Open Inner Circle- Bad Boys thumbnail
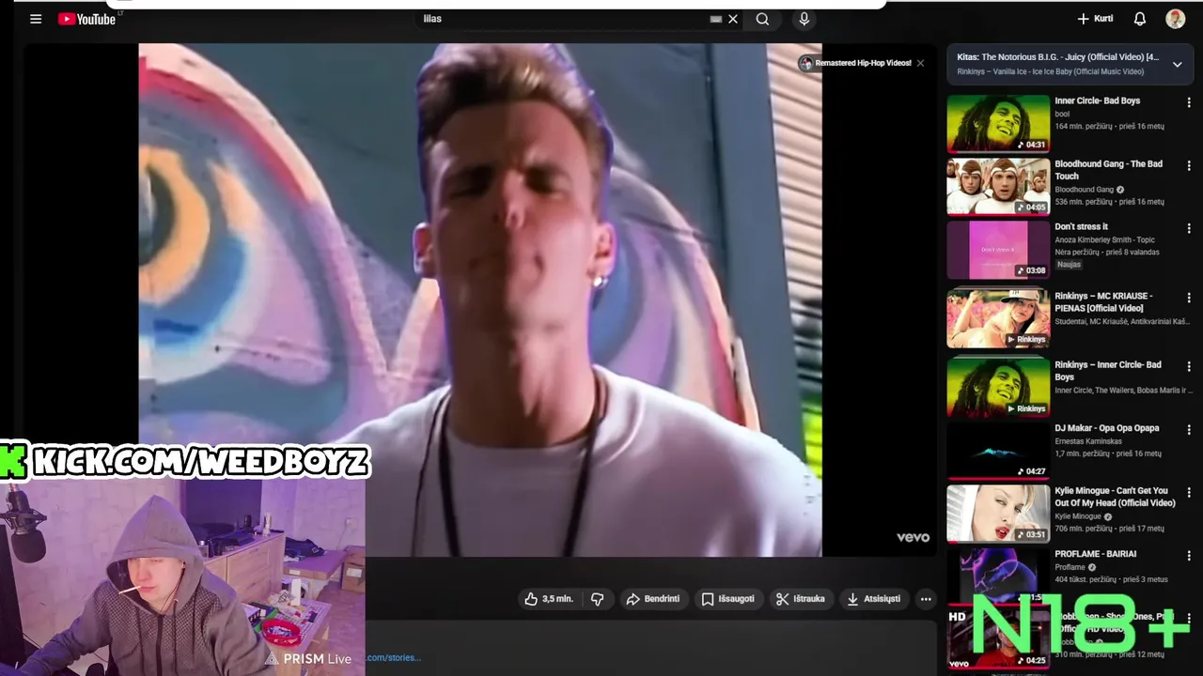Viewport: 1203px width, 676px height. tap(998, 123)
